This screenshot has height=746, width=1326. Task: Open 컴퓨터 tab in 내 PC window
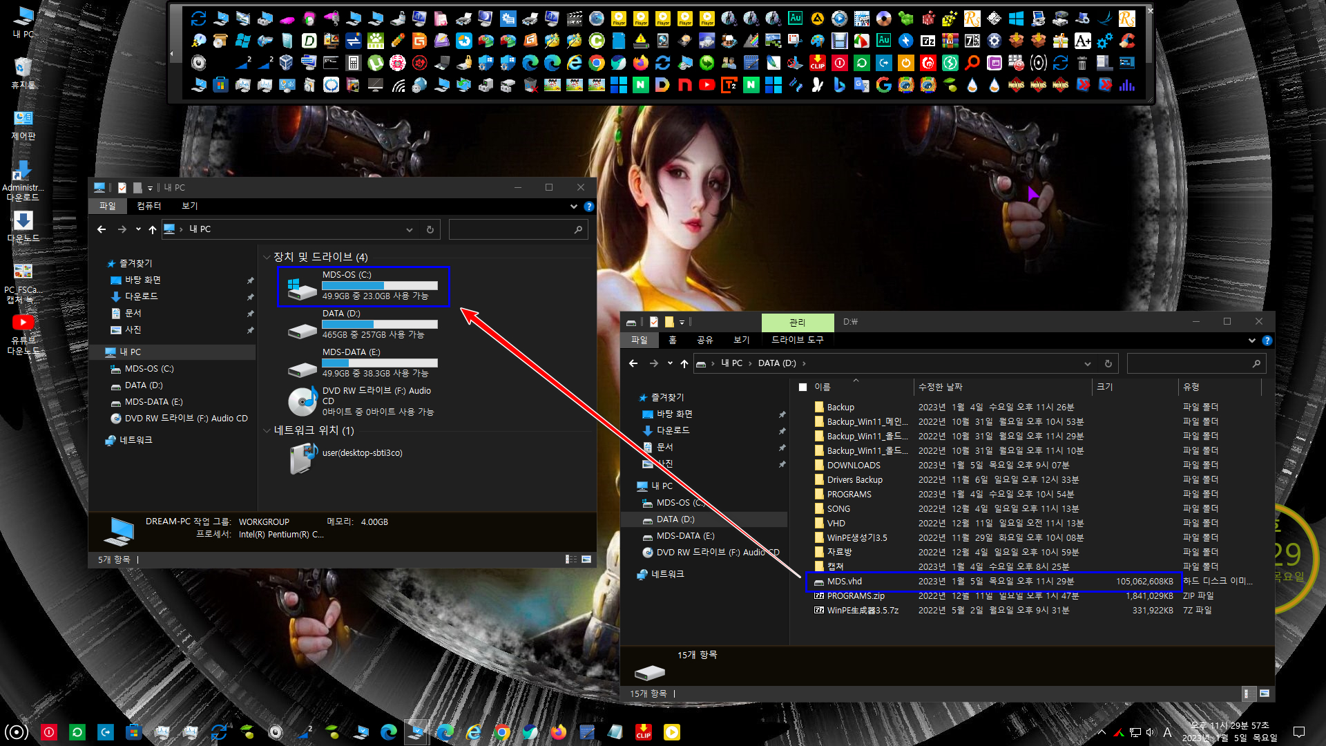[x=148, y=206]
